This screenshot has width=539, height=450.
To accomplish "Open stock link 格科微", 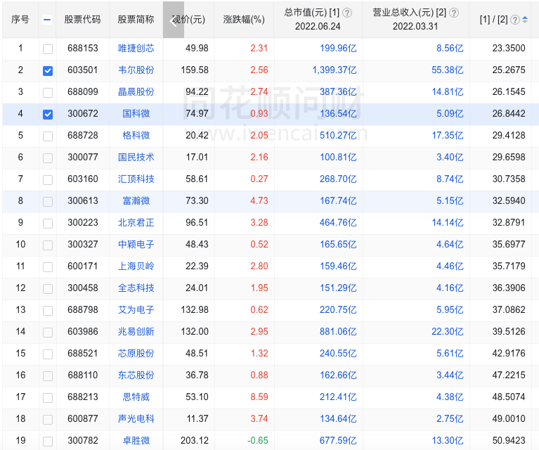I will coord(136,135).
